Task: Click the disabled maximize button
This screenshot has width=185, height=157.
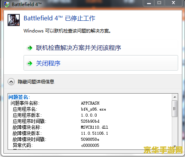Action: tap(159, 3)
